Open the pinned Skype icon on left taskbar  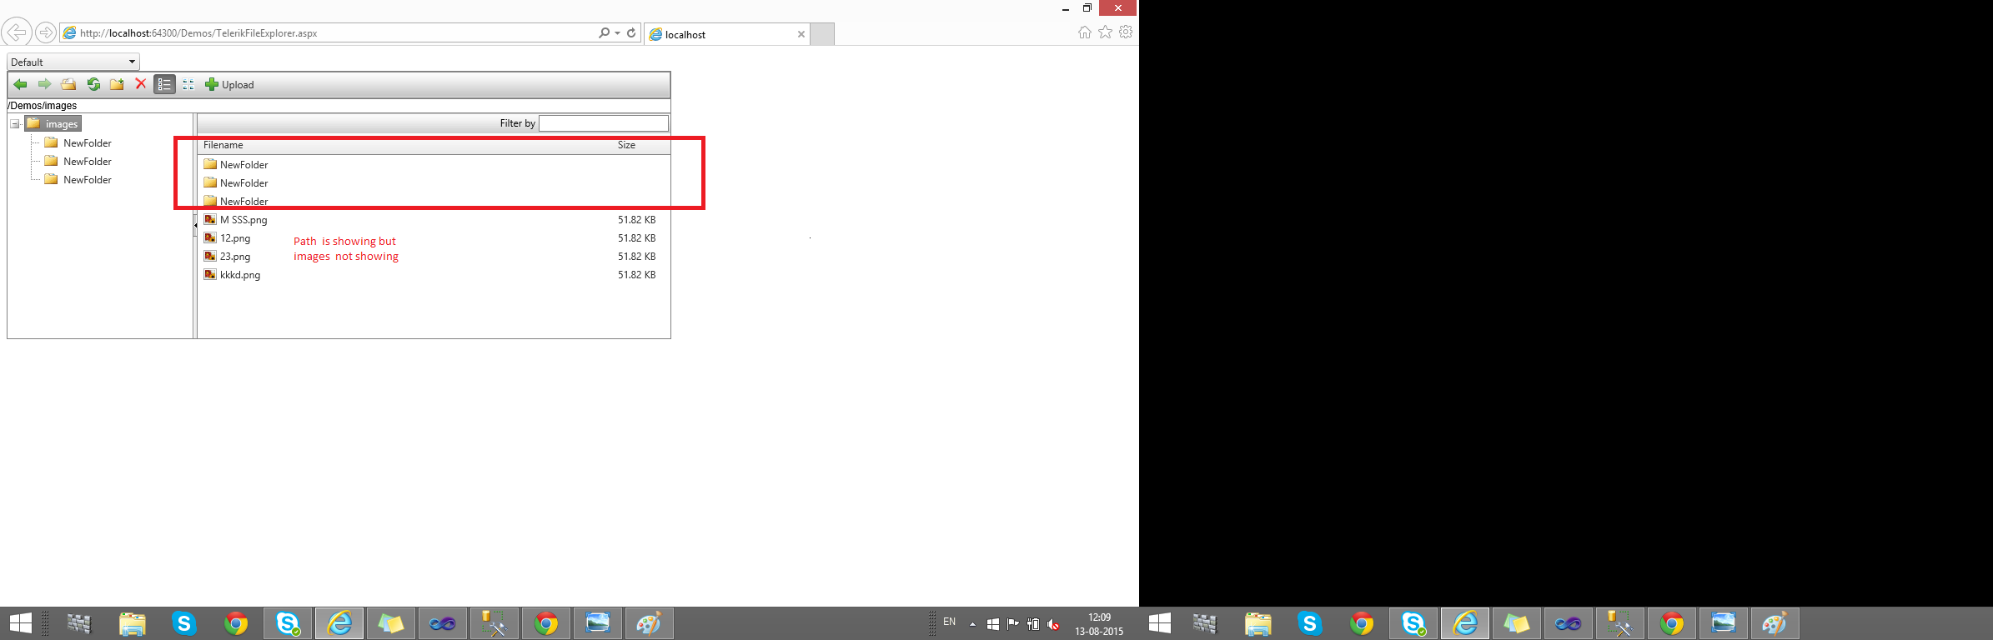(183, 622)
